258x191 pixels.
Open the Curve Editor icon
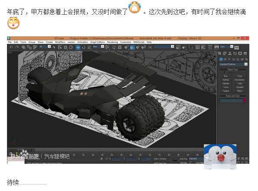(x=197, y=47)
